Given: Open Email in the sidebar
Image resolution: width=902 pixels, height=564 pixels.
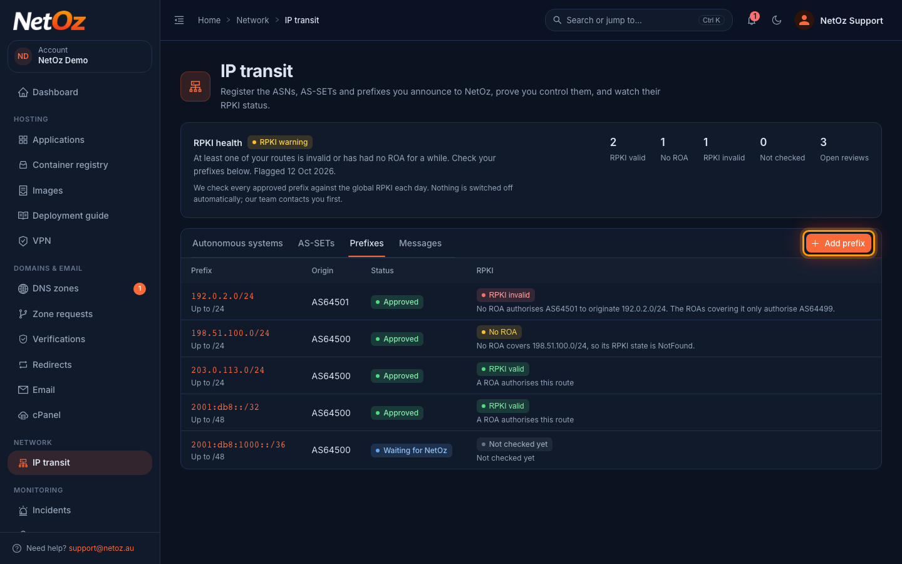Looking at the screenshot, I should tap(80, 390).
